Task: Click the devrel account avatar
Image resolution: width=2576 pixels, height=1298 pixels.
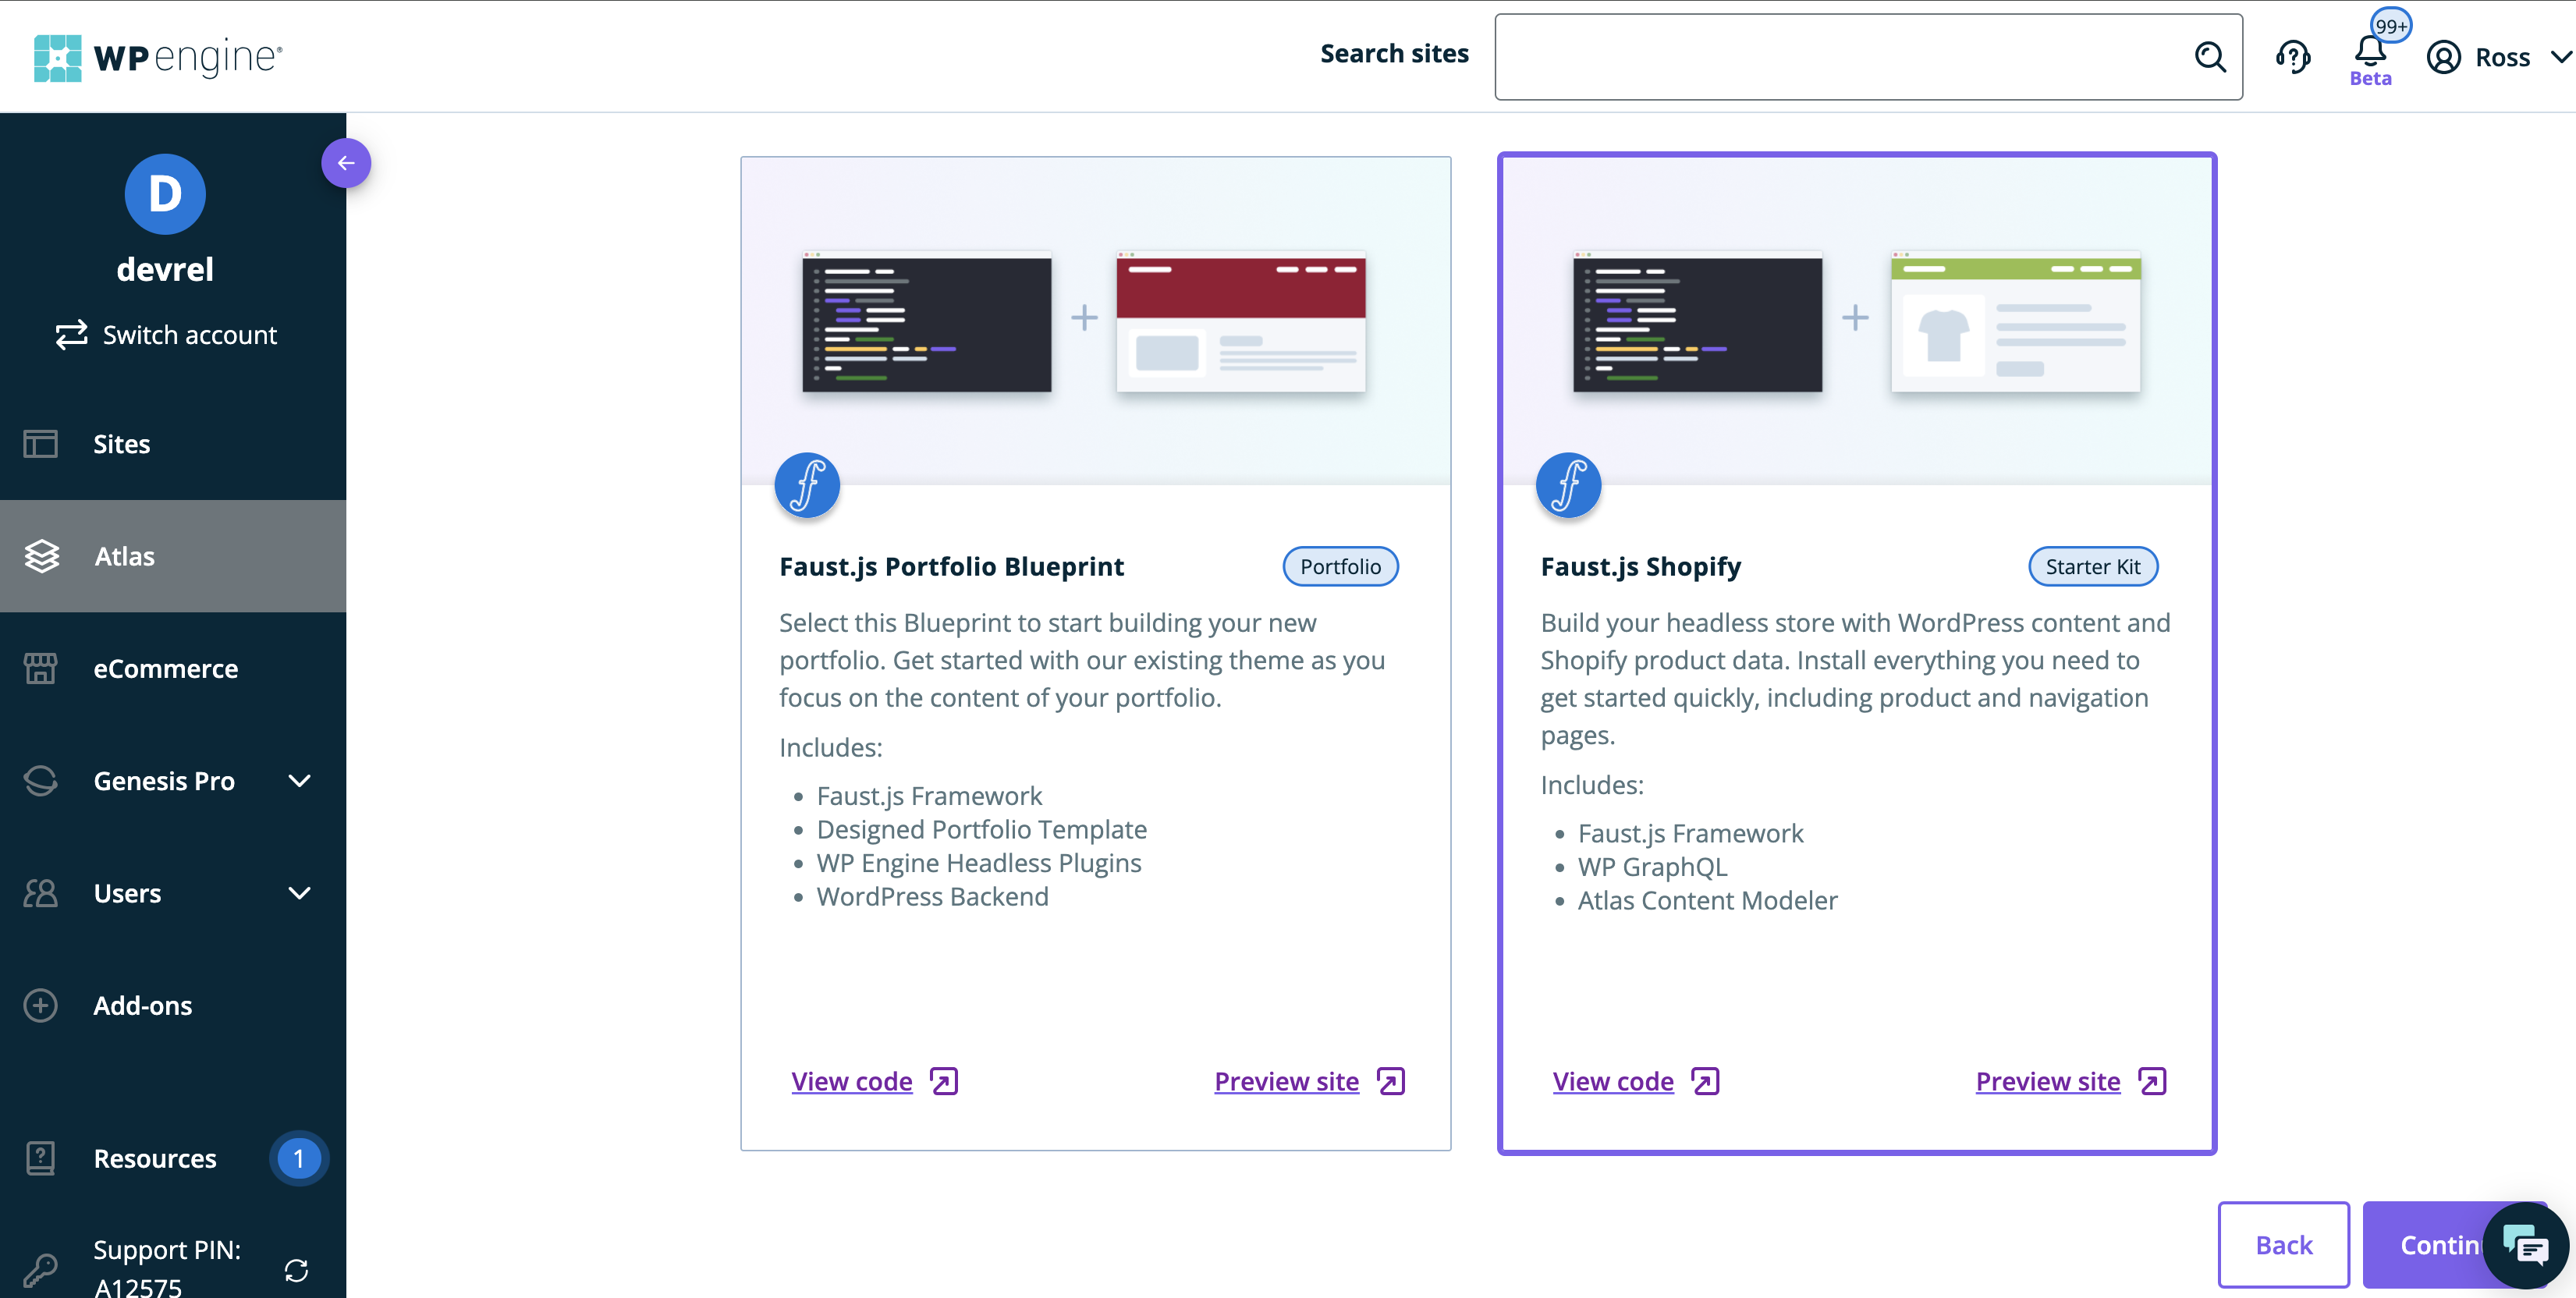Action: [165, 194]
